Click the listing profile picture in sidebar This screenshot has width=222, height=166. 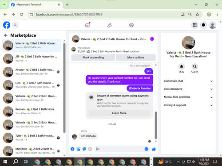[x=188, y=42]
